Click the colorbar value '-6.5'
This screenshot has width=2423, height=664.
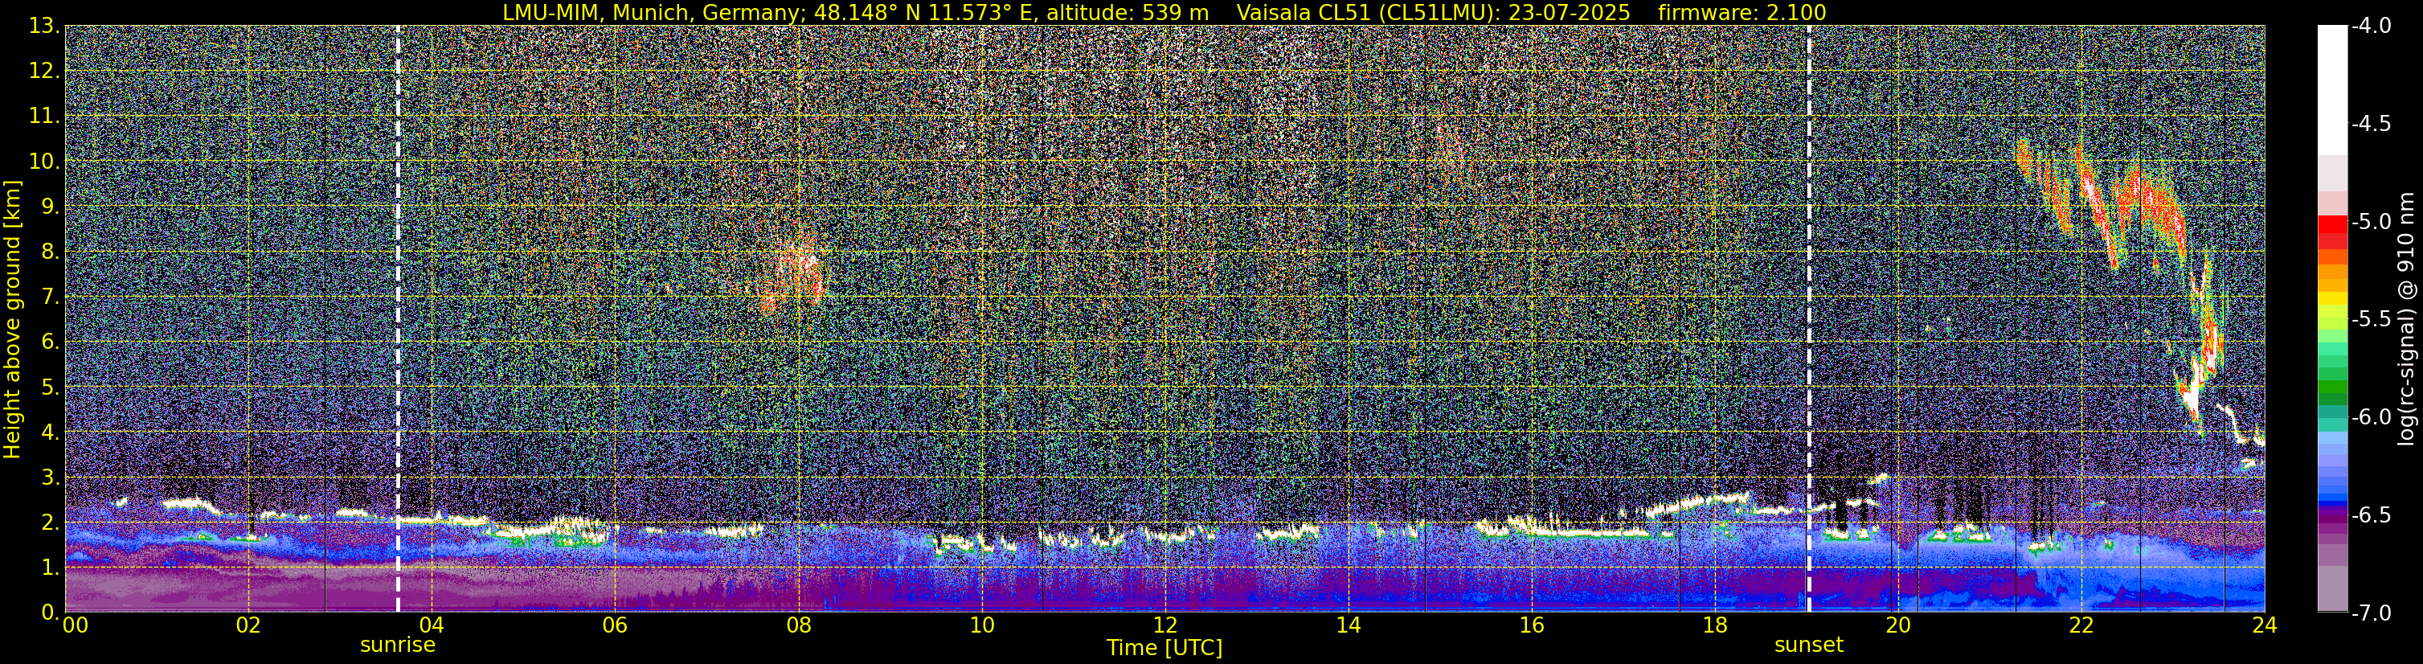tap(2370, 515)
